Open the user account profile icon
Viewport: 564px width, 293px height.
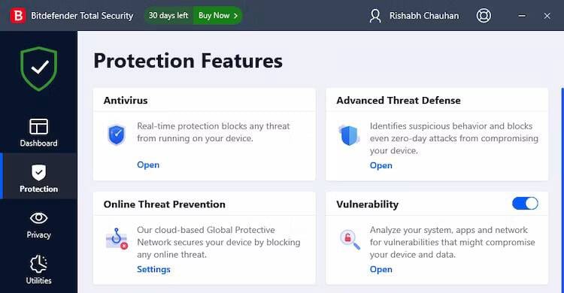[375, 16]
